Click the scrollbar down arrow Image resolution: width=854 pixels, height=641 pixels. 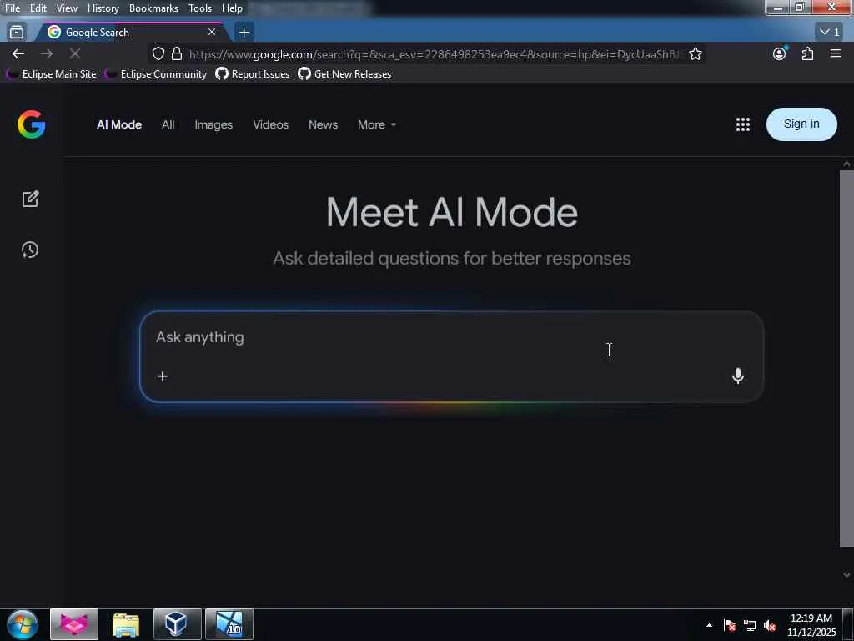click(846, 574)
